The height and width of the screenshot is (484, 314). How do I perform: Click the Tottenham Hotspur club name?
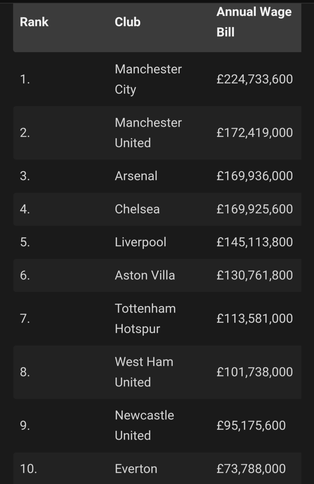coord(145,319)
